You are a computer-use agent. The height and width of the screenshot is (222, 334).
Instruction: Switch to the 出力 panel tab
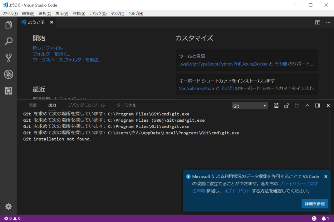pos(52,105)
